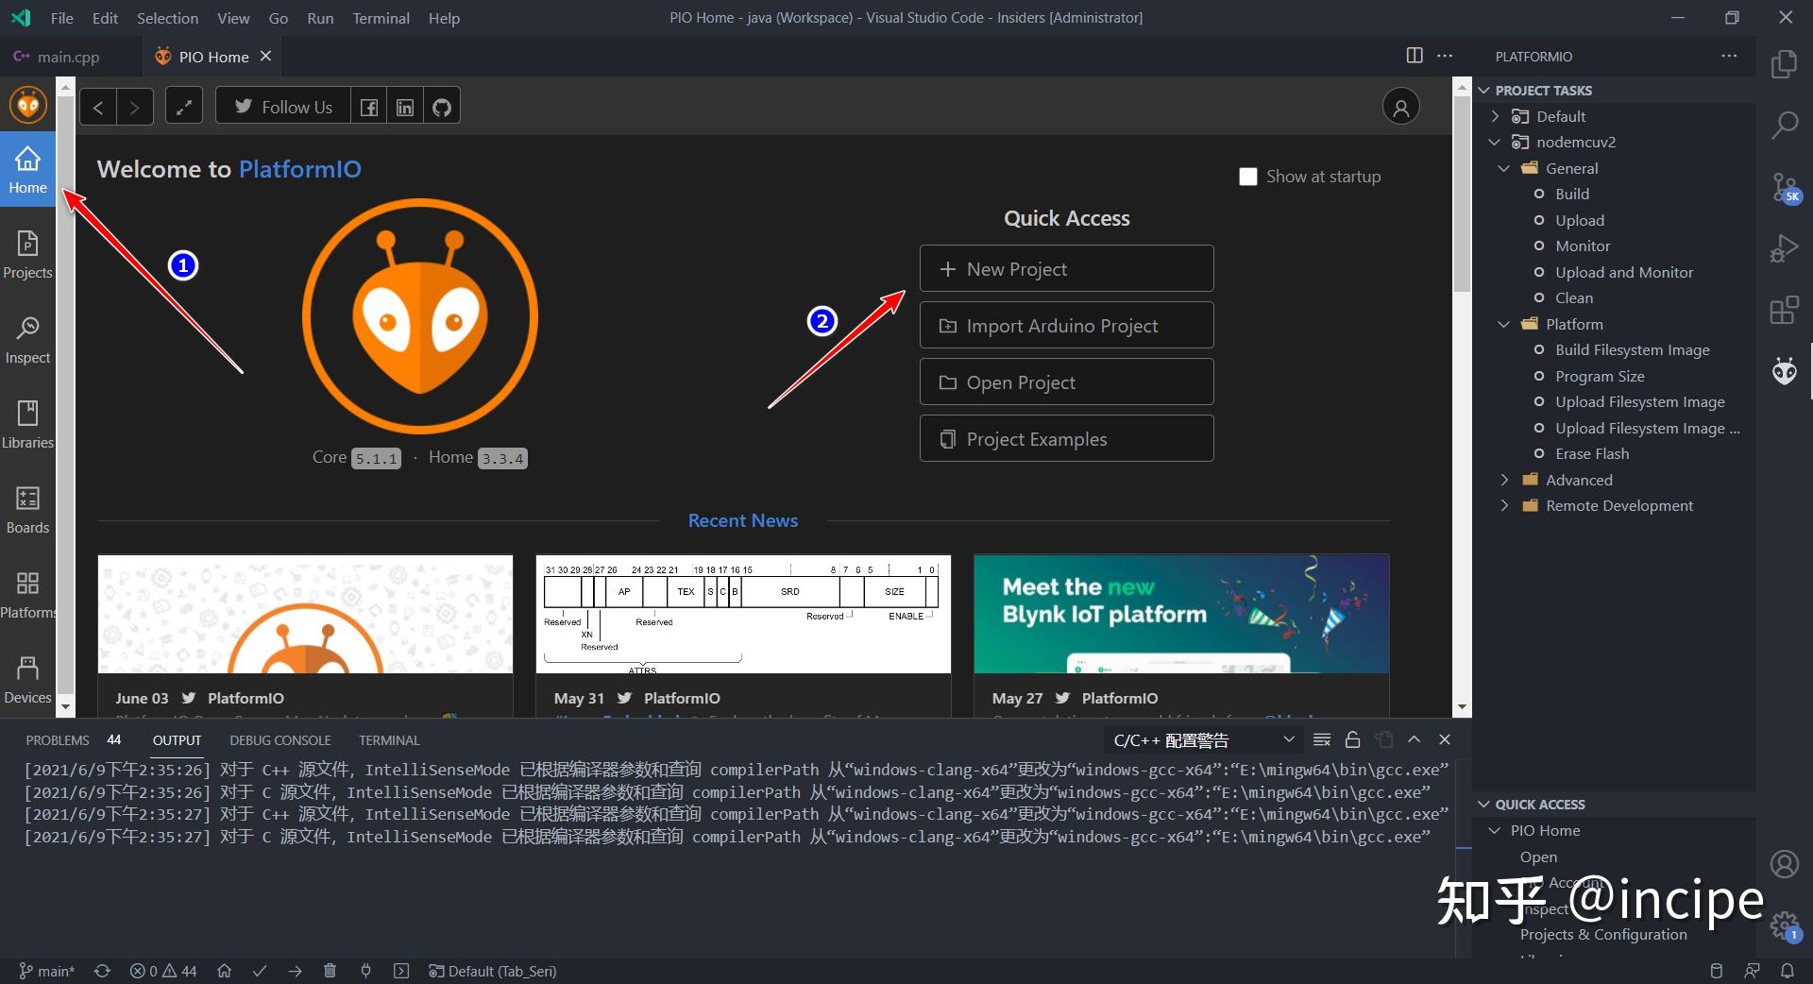Open PlatformIO new terminal icon in status bar

(401, 971)
